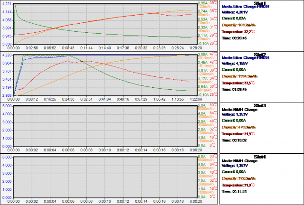This screenshot has width=304, height=205.
Task: Select Slot3 mode NiMH Charge text
Action: click(x=239, y=110)
